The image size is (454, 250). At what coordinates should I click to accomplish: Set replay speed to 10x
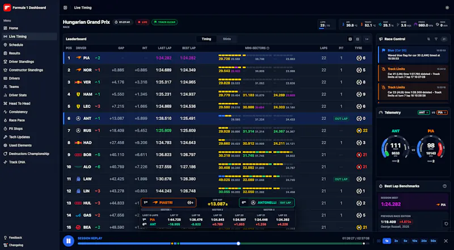click(415, 241)
